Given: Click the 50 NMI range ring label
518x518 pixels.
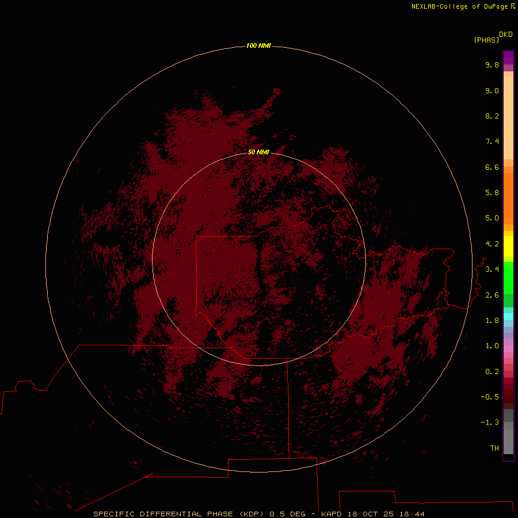Looking at the screenshot, I should click(x=258, y=152).
